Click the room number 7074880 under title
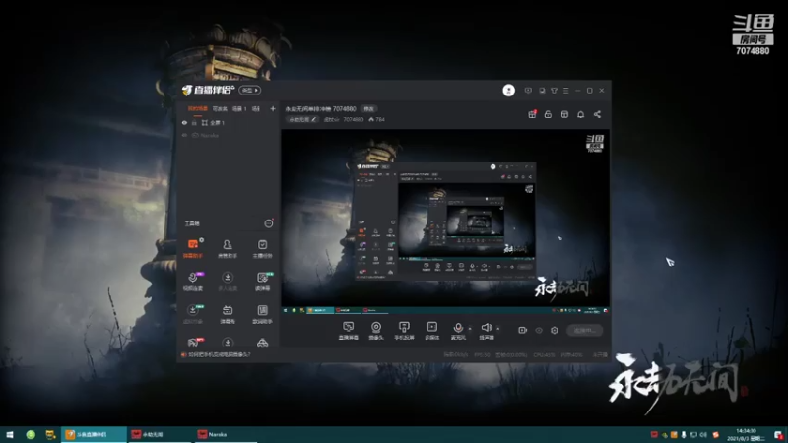Viewport: 788px width, 443px height. click(354, 119)
